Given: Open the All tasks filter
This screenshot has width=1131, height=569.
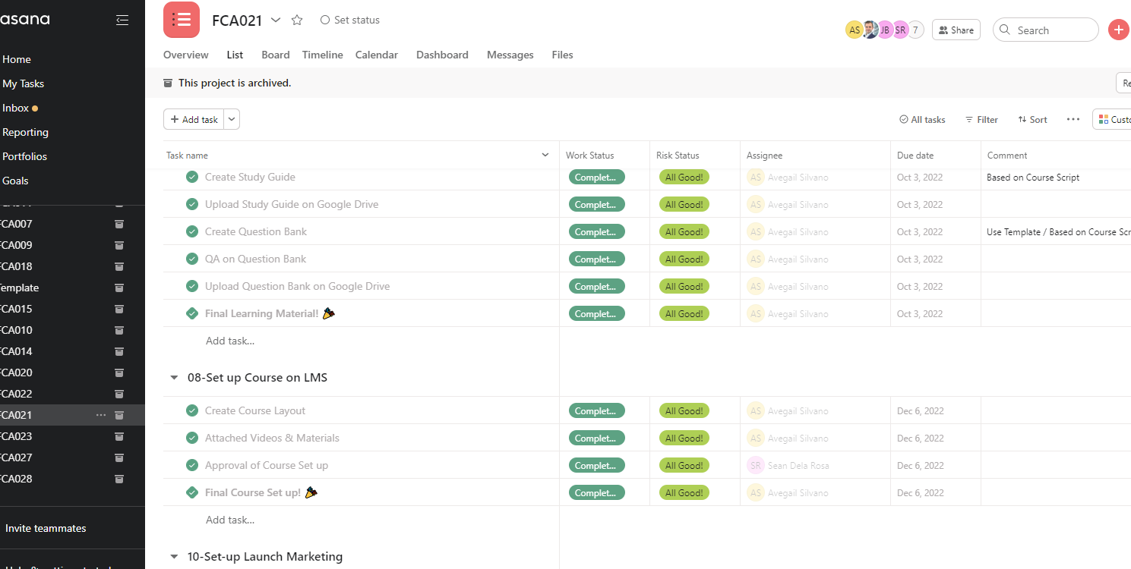Looking at the screenshot, I should (x=922, y=120).
